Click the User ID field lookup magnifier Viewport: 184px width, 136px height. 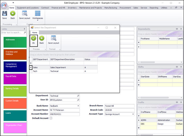(x=78, y=100)
